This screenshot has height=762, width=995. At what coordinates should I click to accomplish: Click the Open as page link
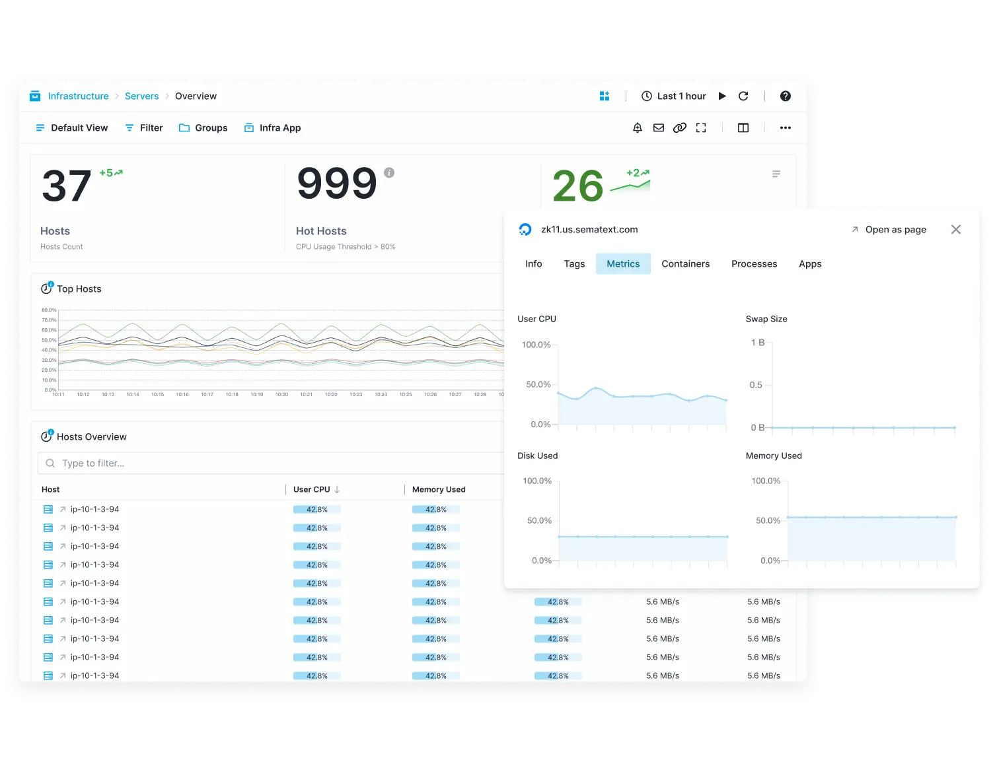coord(889,230)
